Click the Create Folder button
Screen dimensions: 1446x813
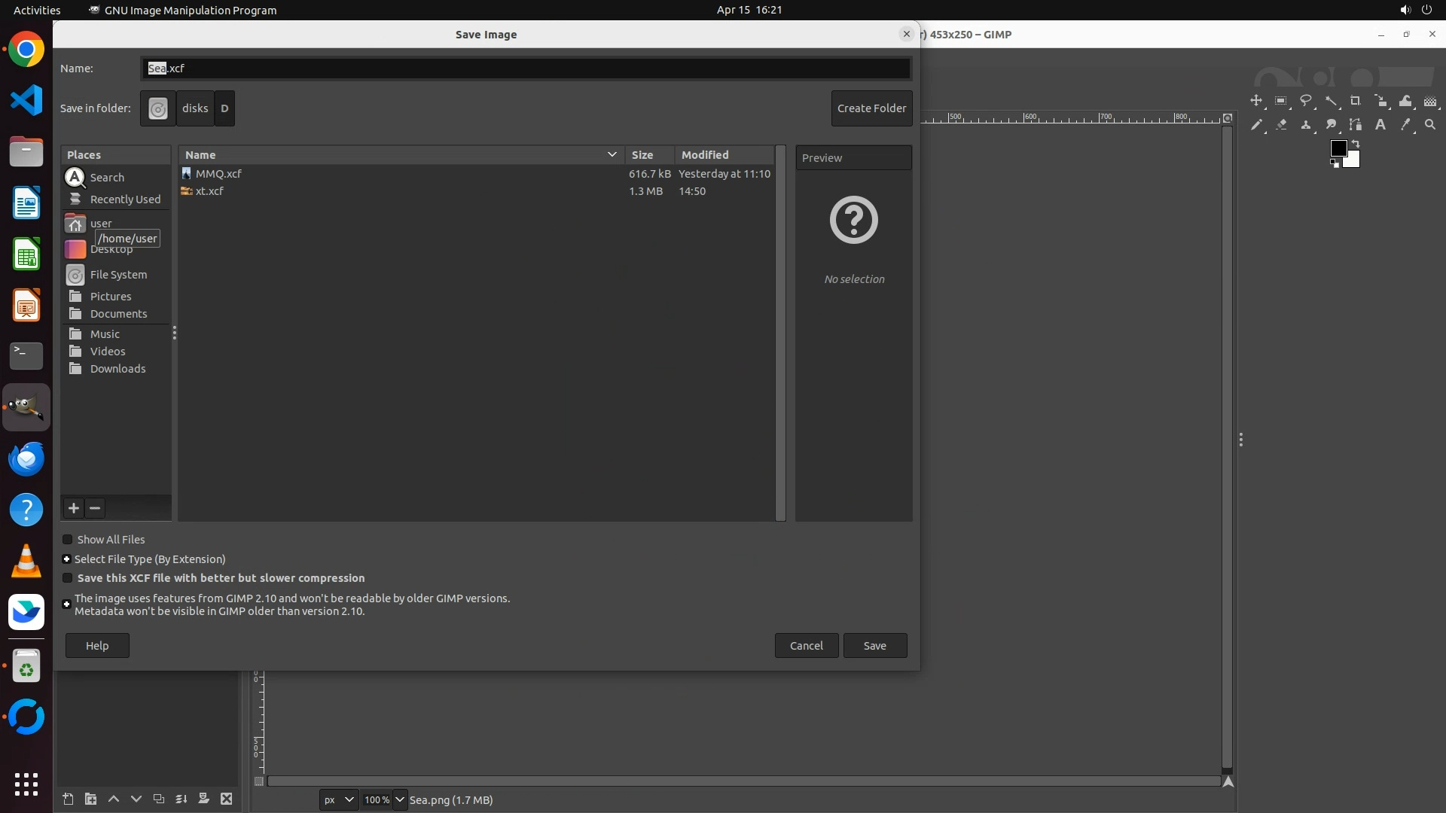pyautogui.click(x=871, y=108)
